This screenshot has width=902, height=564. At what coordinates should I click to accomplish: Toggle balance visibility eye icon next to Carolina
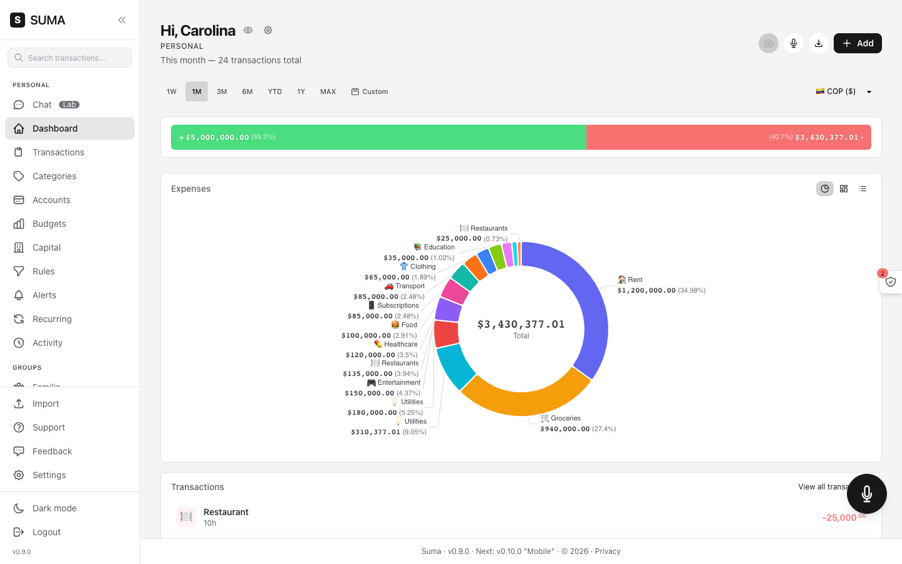point(248,30)
